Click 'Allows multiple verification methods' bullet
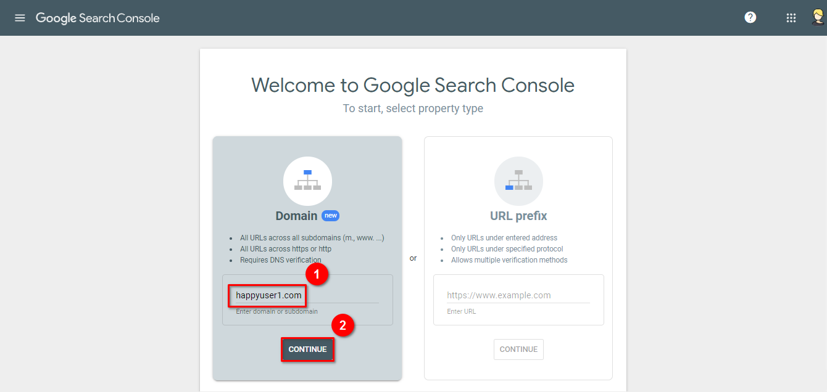 coord(509,260)
